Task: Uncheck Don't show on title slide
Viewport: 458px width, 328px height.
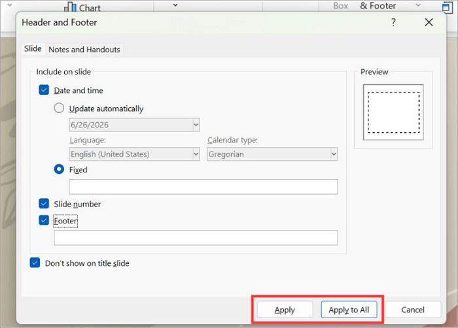Action: (35, 263)
